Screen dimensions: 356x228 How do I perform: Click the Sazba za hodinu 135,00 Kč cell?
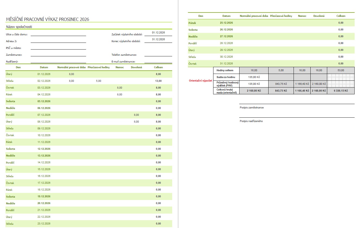pyautogui.click(x=254, y=77)
